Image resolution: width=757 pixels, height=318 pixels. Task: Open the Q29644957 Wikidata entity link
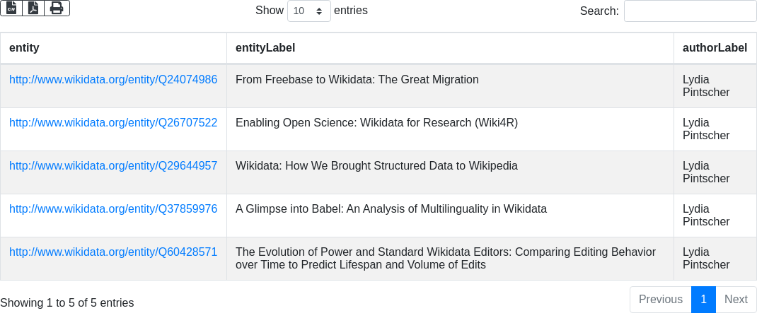tap(113, 166)
